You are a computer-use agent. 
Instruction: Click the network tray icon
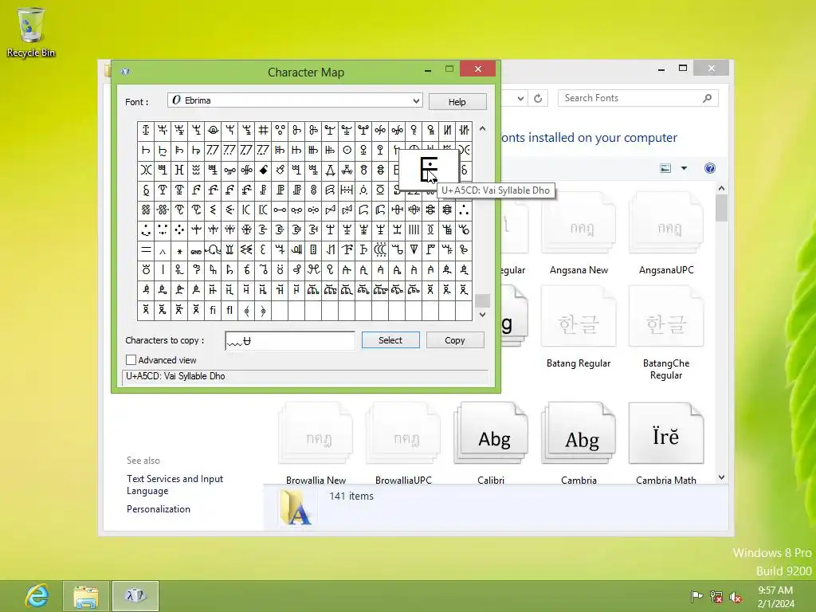(716, 596)
